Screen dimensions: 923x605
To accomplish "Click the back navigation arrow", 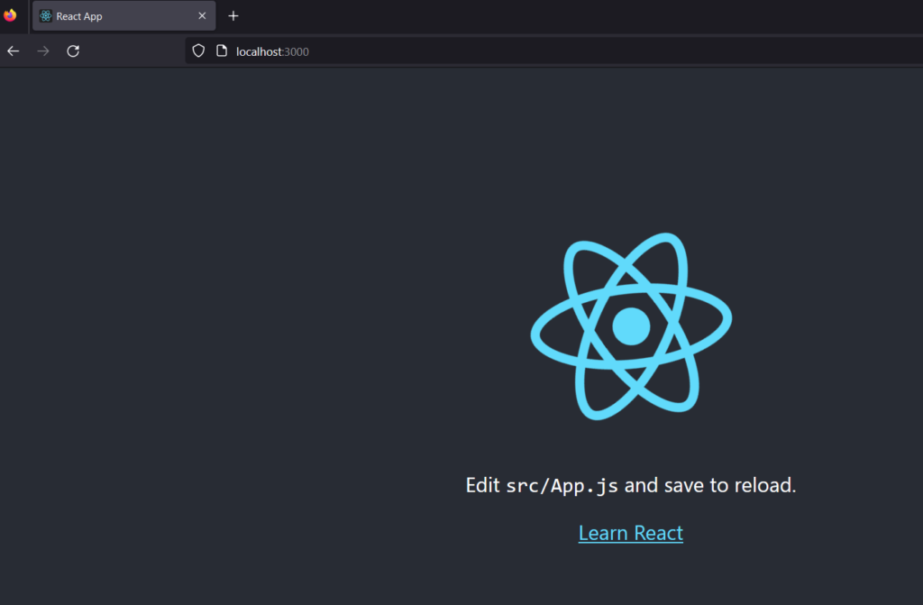I will [x=13, y=50].
